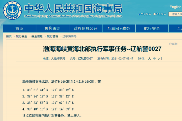Go to 航行安全 in the breadcrumb
Viewport: 182px width, 121px height.
point(22,36)
